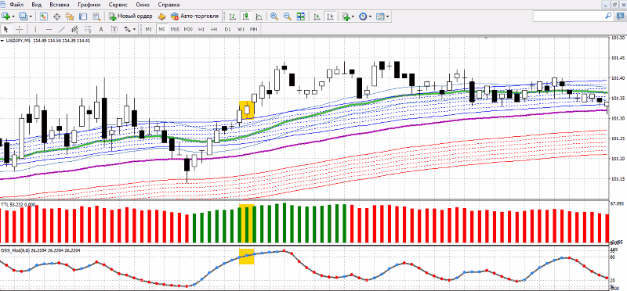Set timeframe to M1

pyautogui.click(x=148, y=29)
